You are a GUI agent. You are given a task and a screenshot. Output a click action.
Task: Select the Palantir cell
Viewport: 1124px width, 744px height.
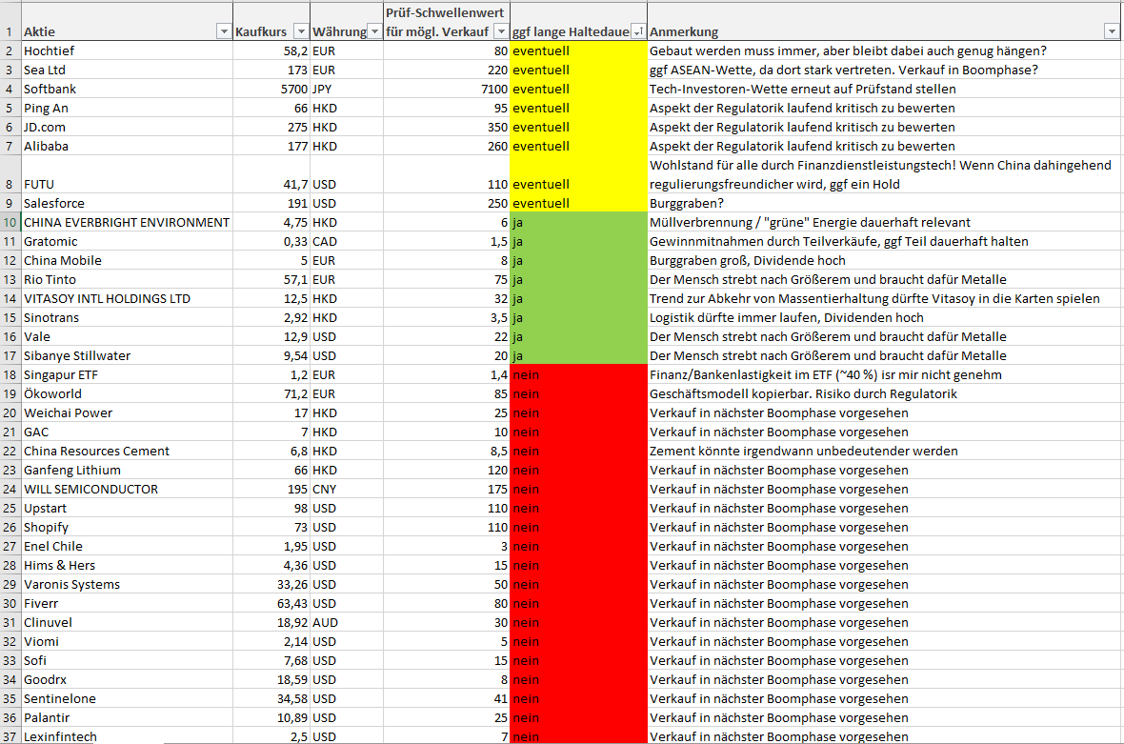127,718
